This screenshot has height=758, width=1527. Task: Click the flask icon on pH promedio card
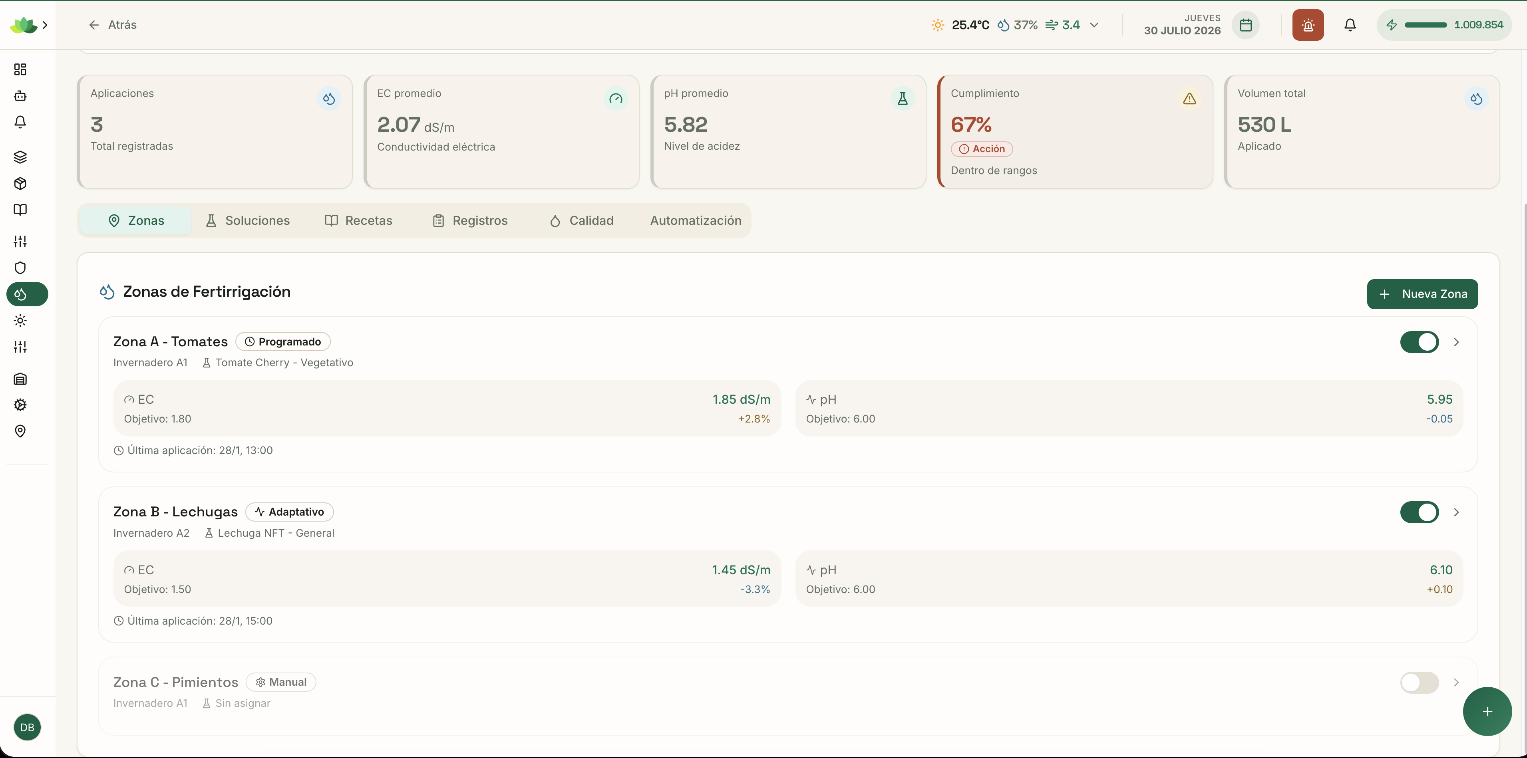[902, 98]
